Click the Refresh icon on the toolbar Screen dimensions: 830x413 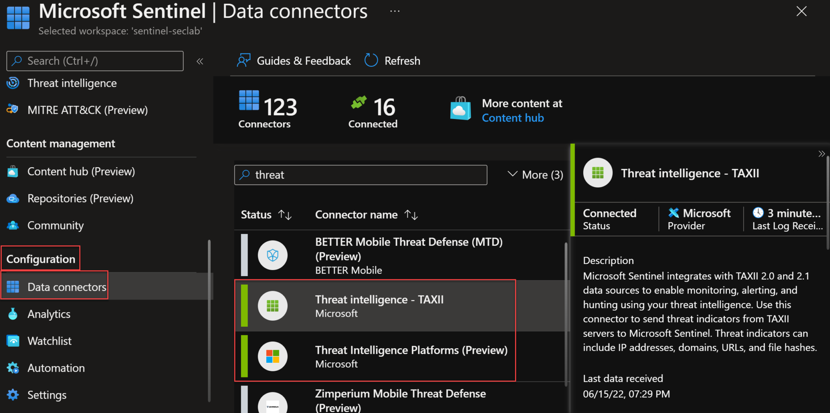click(370, 60)
